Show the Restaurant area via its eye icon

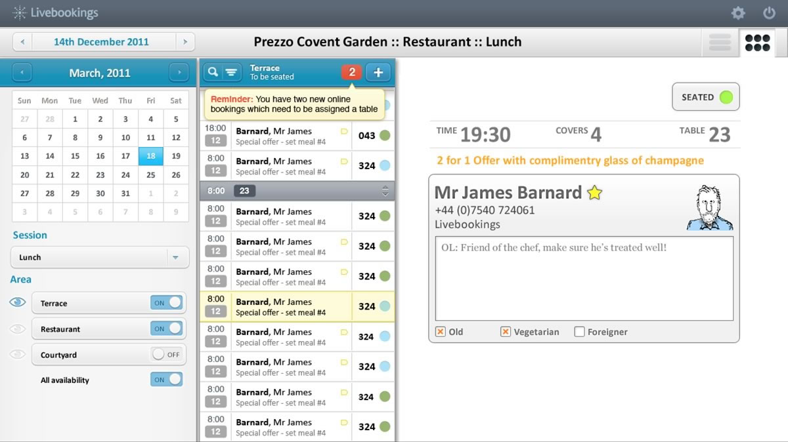17,328
